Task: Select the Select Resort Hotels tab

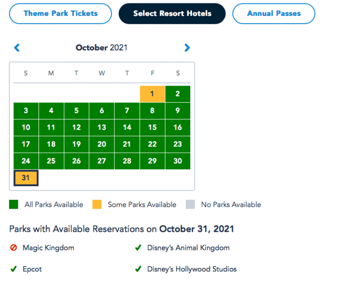Action: (172, 14)
